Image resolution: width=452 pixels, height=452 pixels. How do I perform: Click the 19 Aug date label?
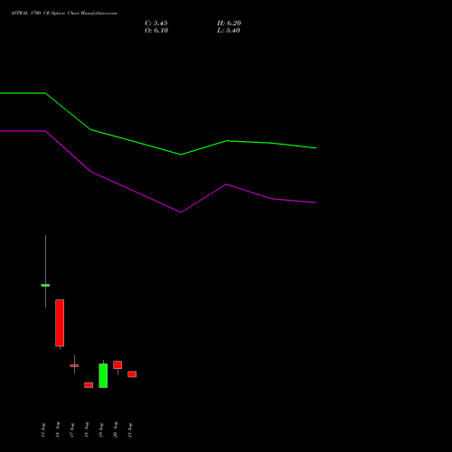(x=101, y=430)
